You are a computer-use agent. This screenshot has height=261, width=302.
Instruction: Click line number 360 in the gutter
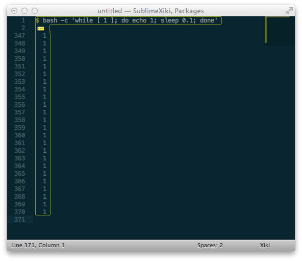click(20, 135)
